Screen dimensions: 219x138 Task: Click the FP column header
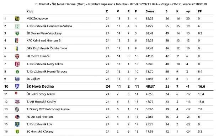point(200,11)
